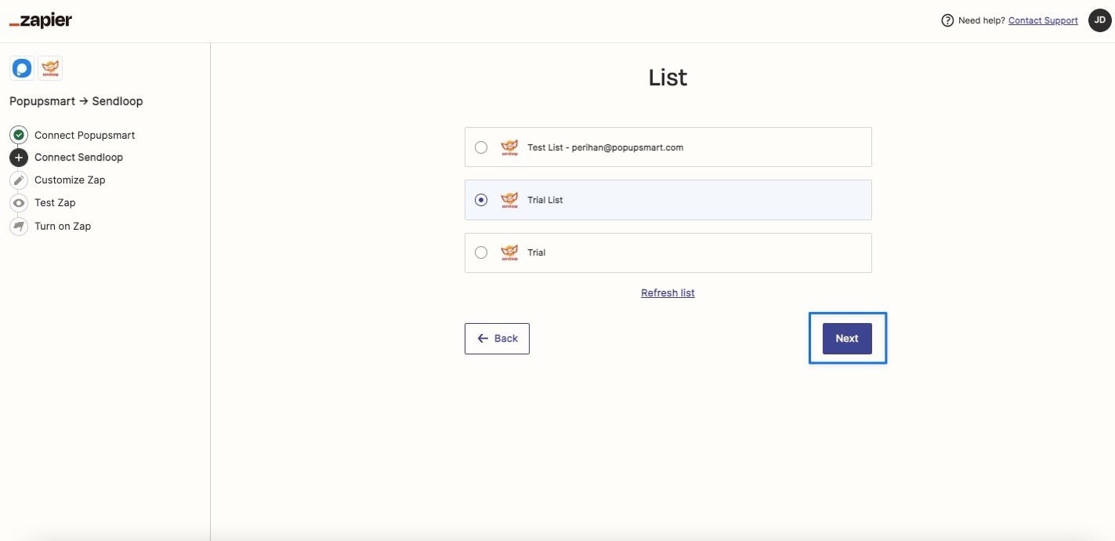Open the Contact Support link
1115x541 pixels.
tap(1043, 20)
